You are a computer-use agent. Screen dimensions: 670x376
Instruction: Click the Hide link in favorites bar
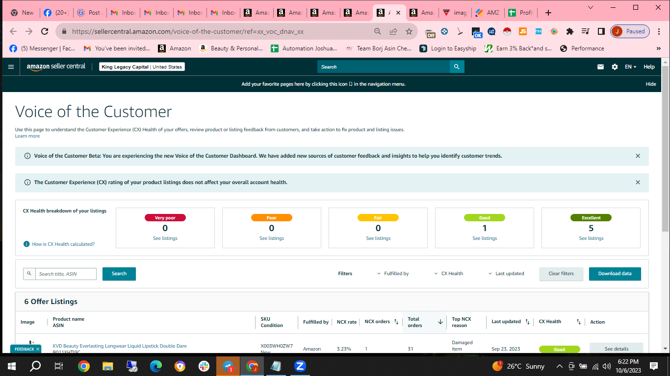[651, 84]
